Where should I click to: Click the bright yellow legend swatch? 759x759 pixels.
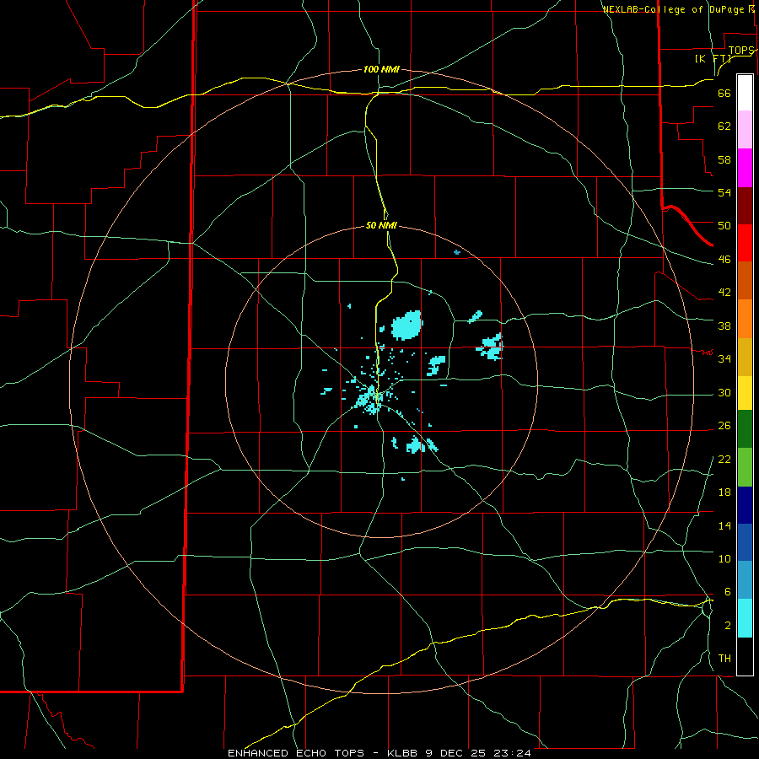(x=745, y=393)
